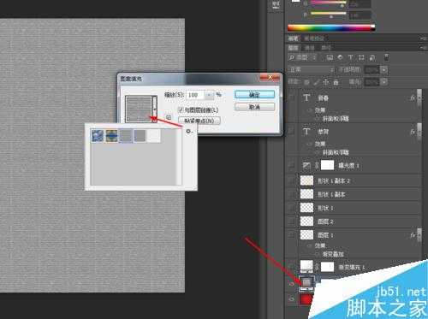Viewport: 428px width, 319px height.
Task: Open flyout menu of panel above Layers
Action: pyautogui.click(x=422, y=38)
